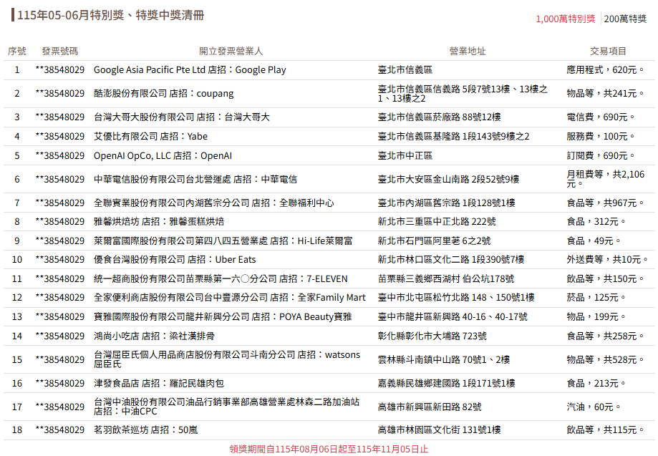
Task: Click the 交易項目 column header
Action: tap(608, 51)
